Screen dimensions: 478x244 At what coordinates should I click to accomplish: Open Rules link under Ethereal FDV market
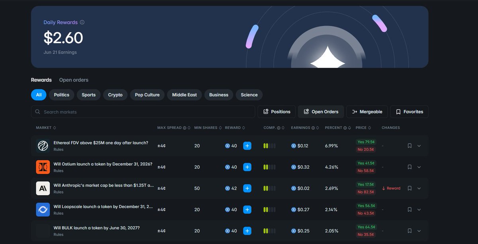(59, 150)
